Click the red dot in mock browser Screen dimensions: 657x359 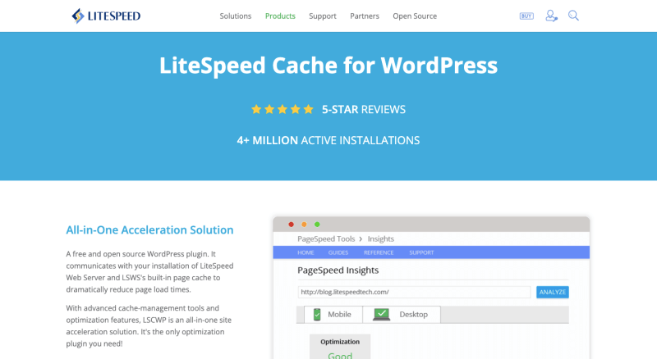[x=291, y=225]
